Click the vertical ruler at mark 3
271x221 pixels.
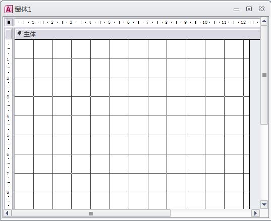click(x=8, y=97)
